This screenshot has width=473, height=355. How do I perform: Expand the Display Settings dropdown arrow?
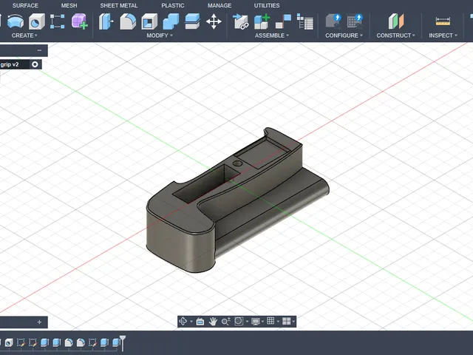tap(262, 322)
